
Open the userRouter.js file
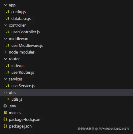tap(23, 73)
